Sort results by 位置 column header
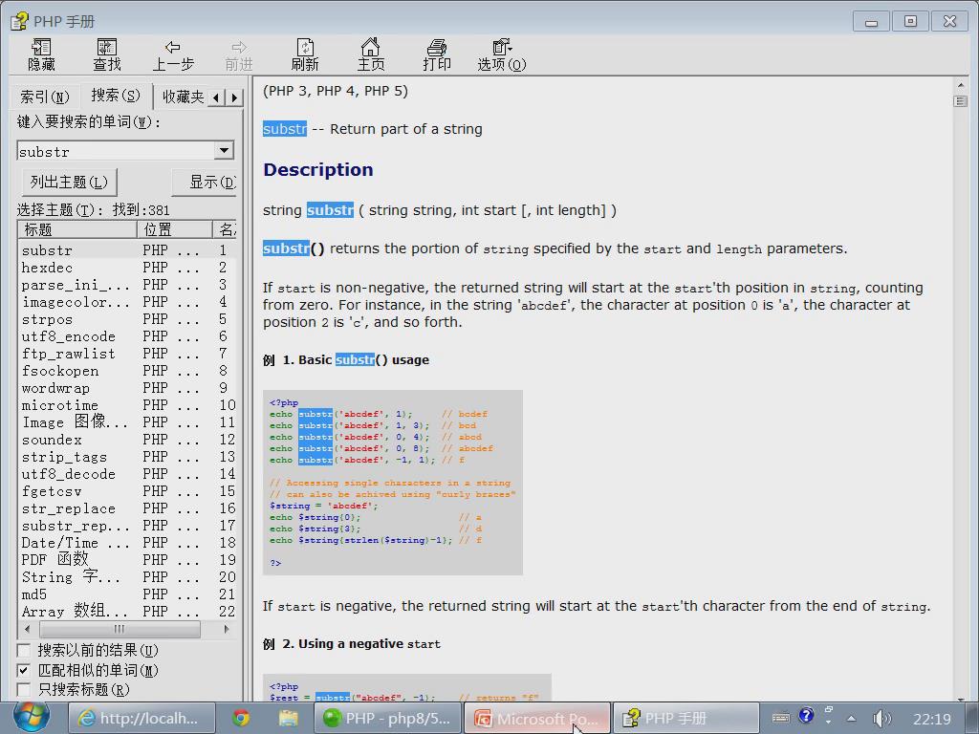Screen dimensions: 979x734 (175, 229)
